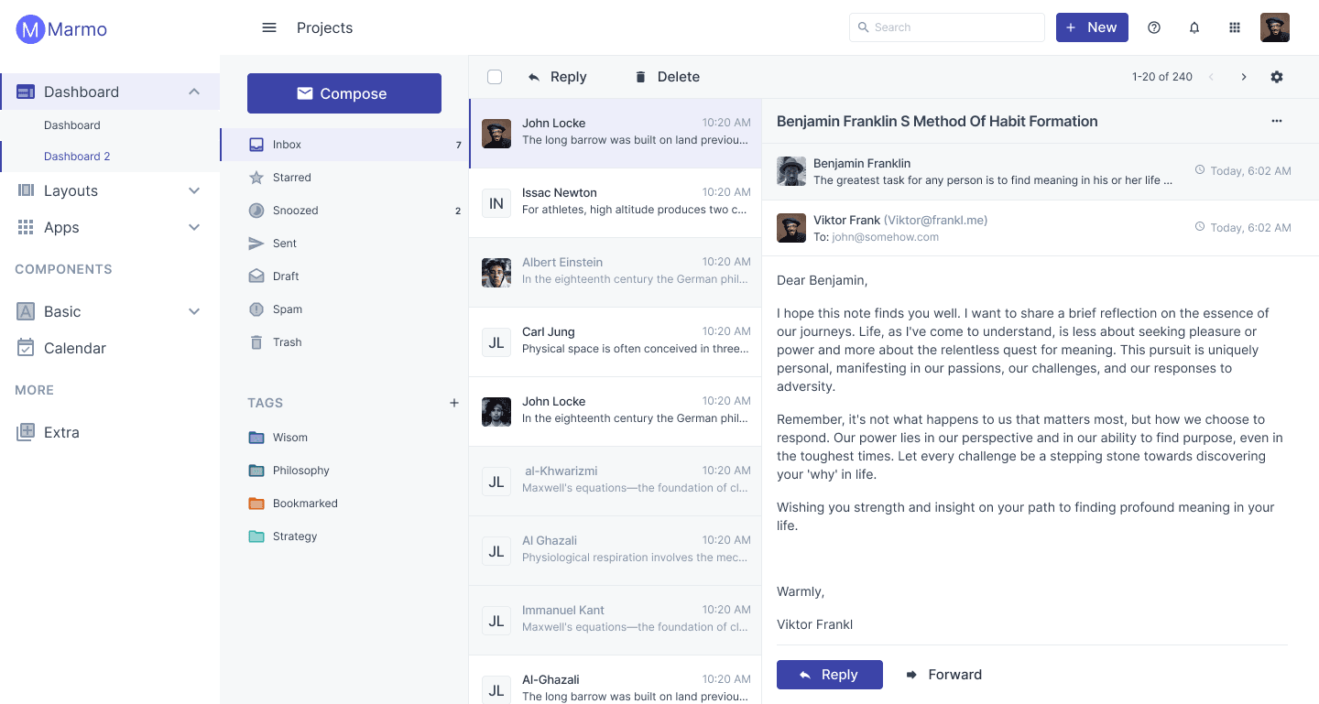Screen dimensions: 1319x704
Task: Click the Marmo logo icon
Action: click(x=30, y=29)
